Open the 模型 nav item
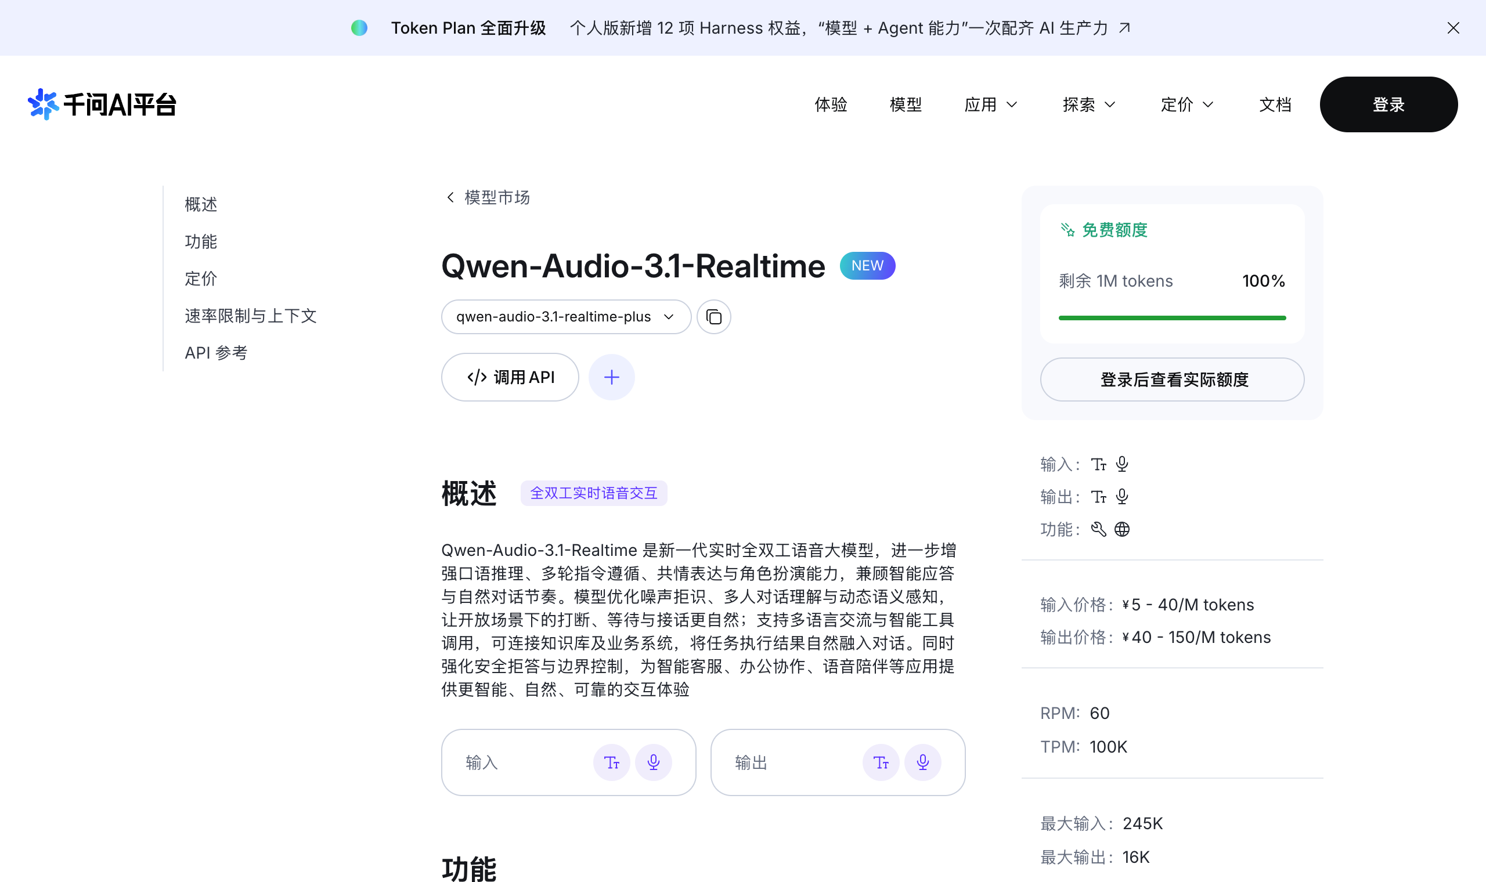 tap(906, 104)
